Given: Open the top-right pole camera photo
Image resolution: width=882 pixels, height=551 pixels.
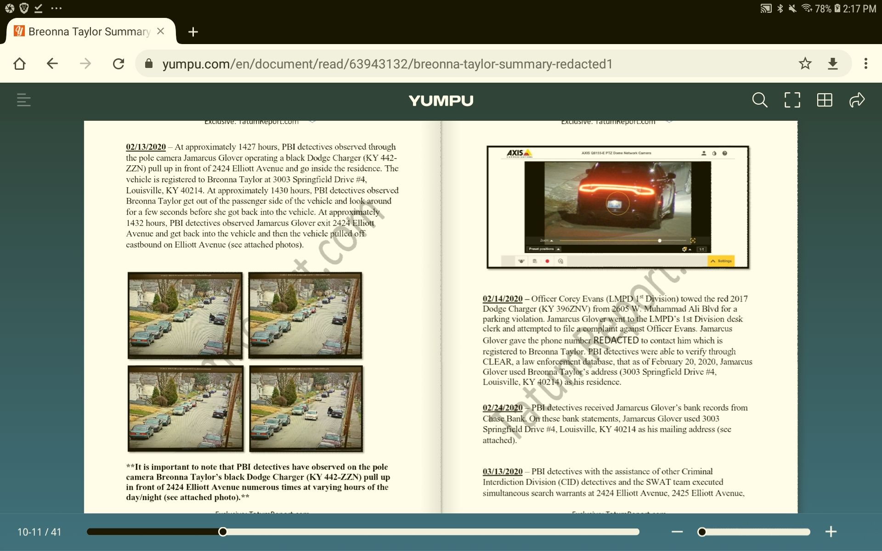Looking at the screenshot, I should [305, 315].
